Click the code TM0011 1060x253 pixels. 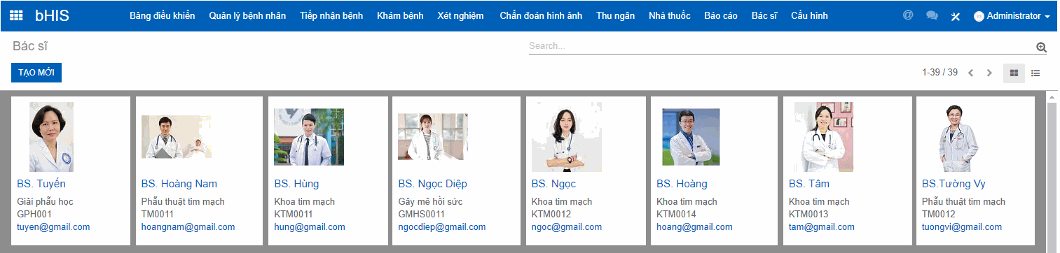pyautogui.click(x=157, y=214)
